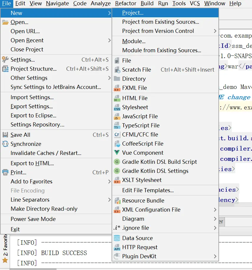The height and width of the screenshot is (270, 252).
Task: Click the Scratch File clock icon
Action: [117, 70]
